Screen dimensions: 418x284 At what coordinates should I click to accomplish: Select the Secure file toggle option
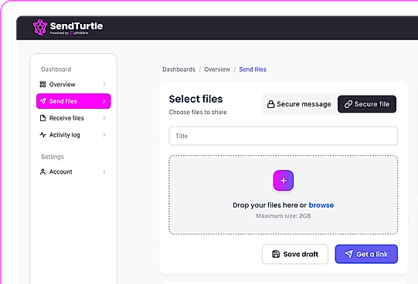click(x=367, y=104)
